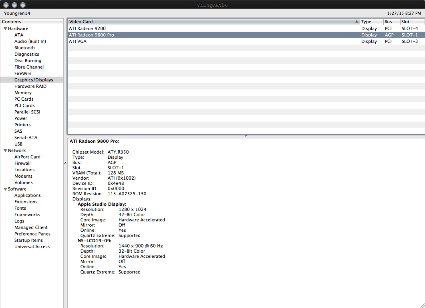The image size is (425, 308).
Task: Click Chipset Model ATY,R350 value
Action: (x=118, y=152)
